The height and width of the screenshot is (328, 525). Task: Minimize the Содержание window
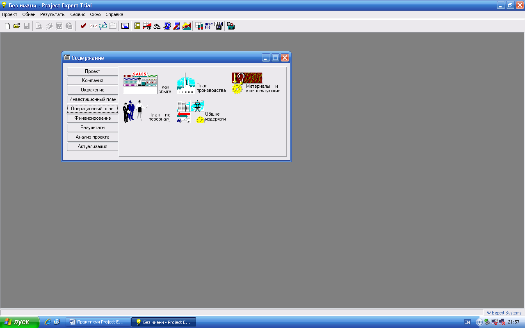[x=266, y=58]
